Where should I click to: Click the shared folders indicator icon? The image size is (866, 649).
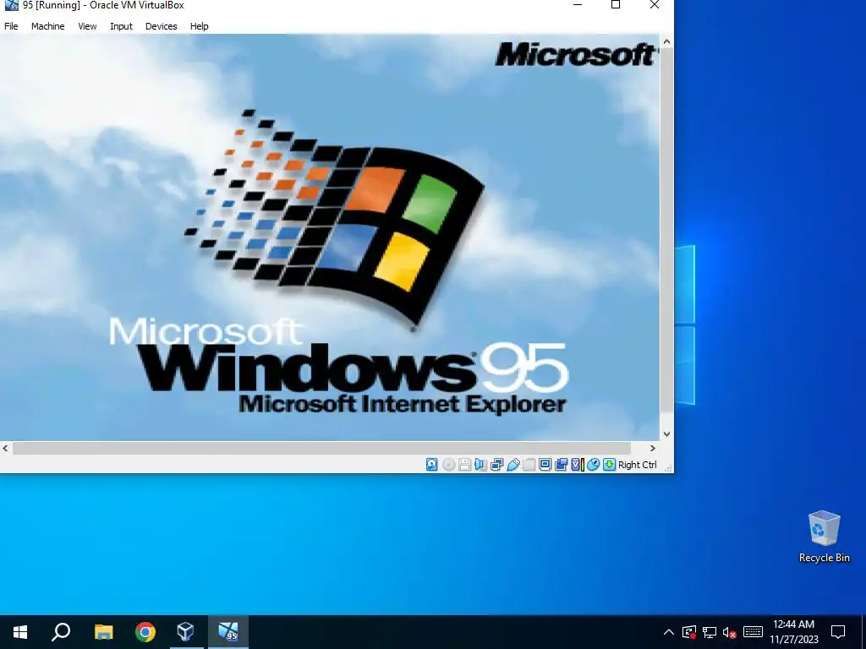529,465
